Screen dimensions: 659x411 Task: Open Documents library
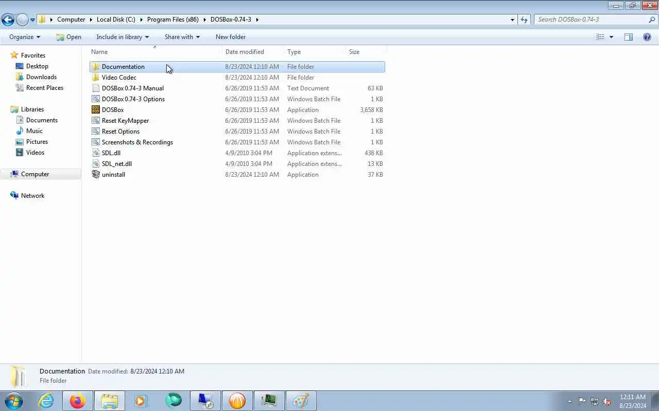(x=42, y=120)
